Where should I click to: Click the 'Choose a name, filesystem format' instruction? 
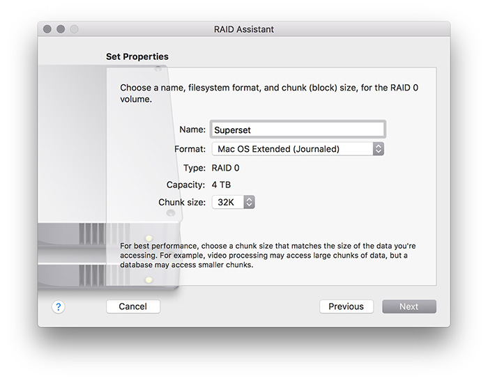pyautogui.click(x=269, y=93)
